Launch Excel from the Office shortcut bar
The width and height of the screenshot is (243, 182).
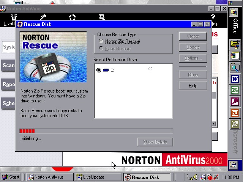click(x=235, y=91)
